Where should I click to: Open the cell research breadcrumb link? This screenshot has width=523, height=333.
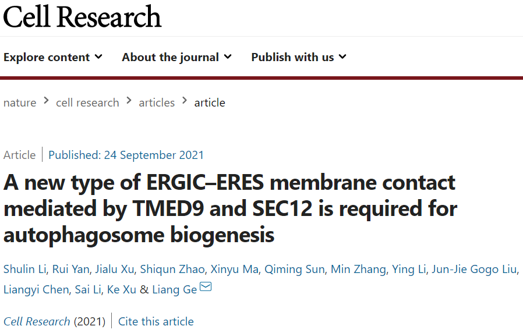[87, 102]
